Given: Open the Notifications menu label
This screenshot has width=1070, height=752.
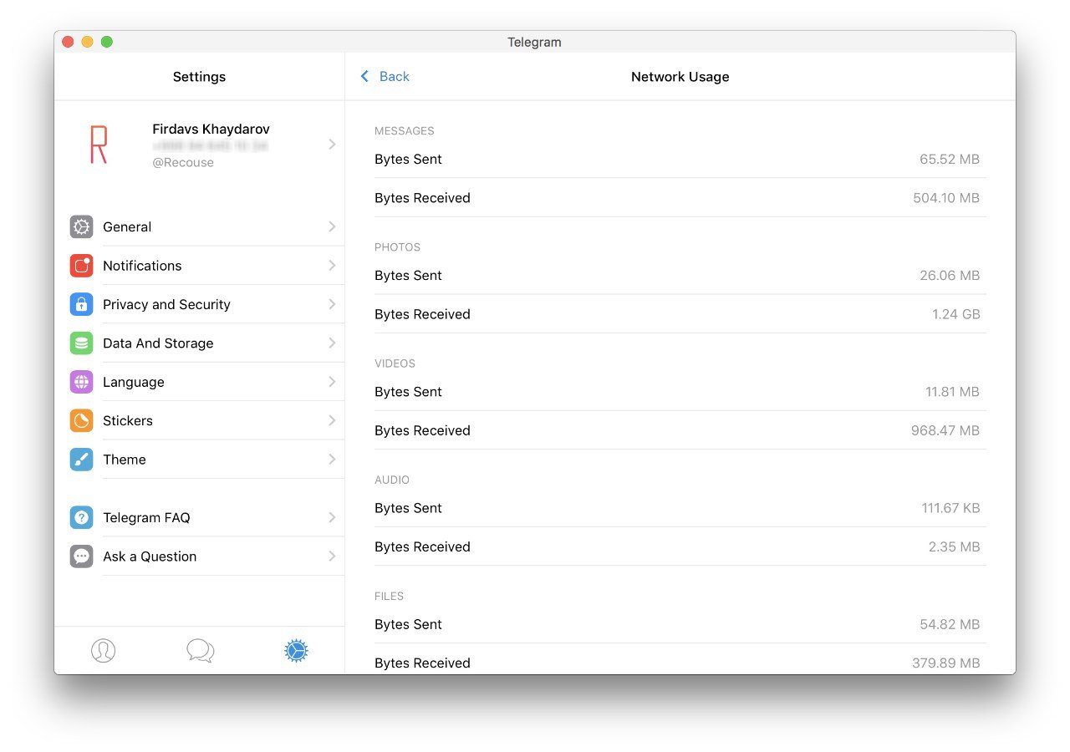Looking at the screenshot, I should 142,266.
